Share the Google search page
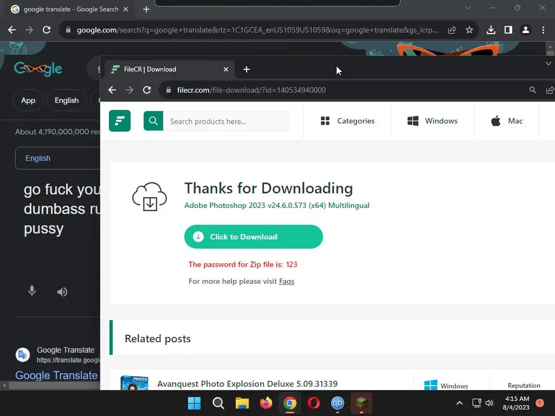The image size is (555, 416). (x=451, y=30)
